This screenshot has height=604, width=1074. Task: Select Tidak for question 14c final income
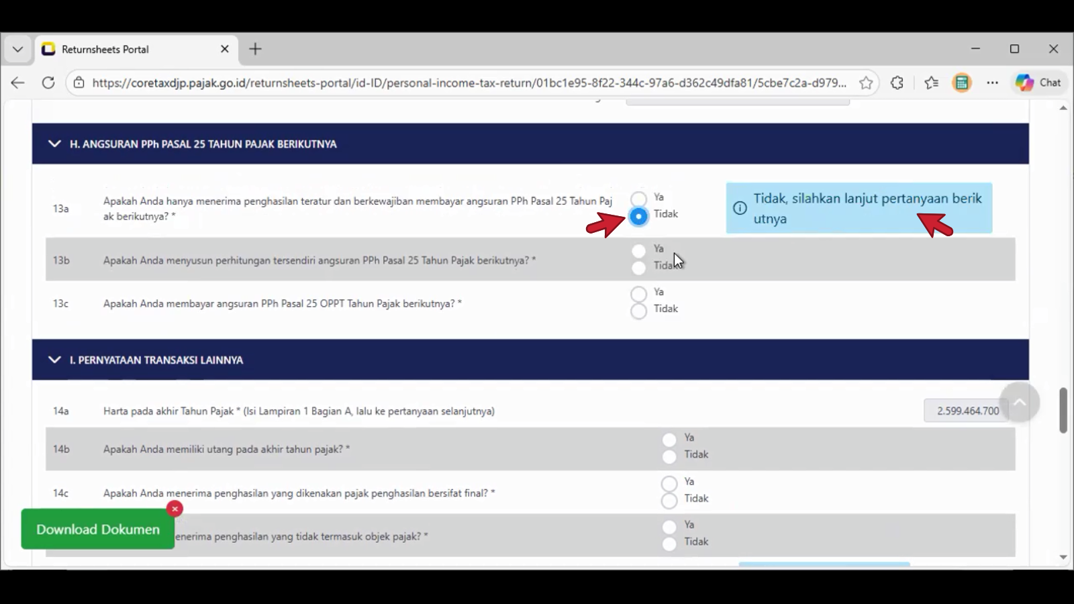pyautogui.click(x=669, y=501)
